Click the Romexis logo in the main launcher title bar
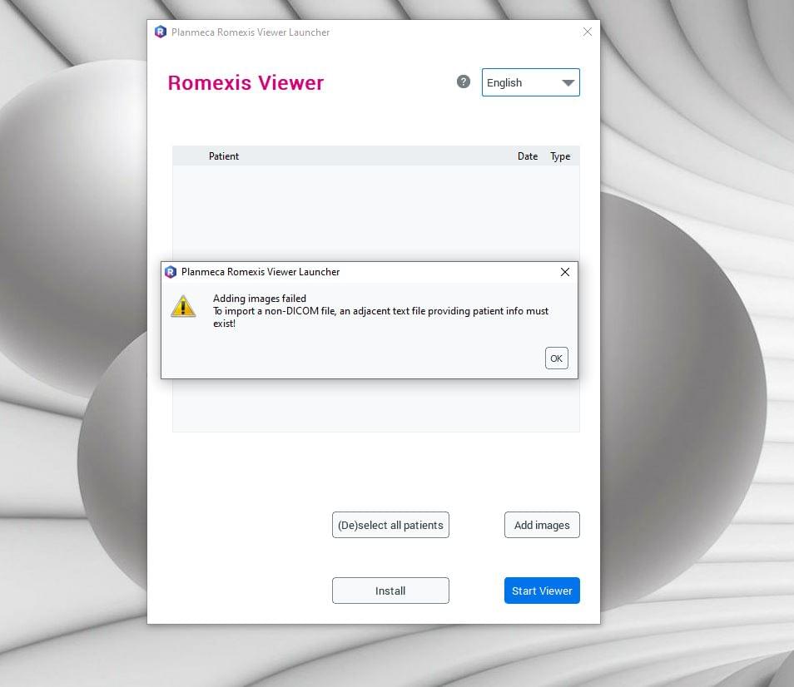Screen dimensions: 794x687 161,32
